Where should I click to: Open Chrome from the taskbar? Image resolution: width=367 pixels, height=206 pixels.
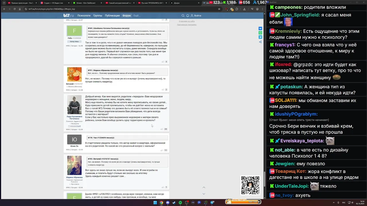point(161,203)
